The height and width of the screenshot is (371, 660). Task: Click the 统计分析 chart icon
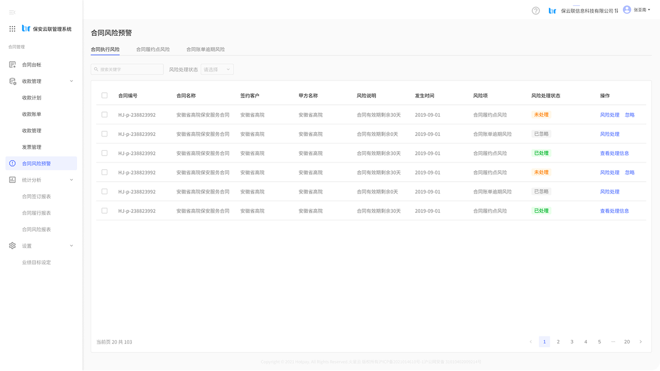click(x=13, y=180)
